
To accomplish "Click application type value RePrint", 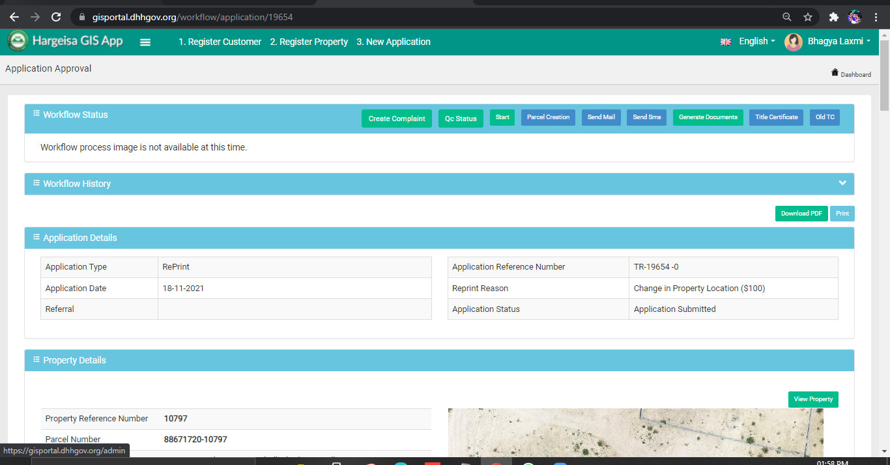I will click(x=176, y=266).
